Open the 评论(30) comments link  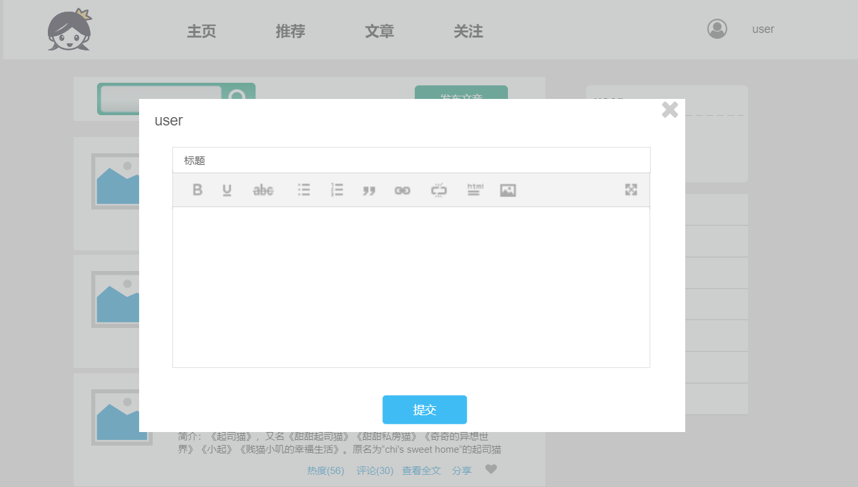[x=375, y=470]
